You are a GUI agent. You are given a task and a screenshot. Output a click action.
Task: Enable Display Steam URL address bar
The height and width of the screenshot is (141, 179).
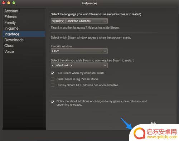point(53,85)
